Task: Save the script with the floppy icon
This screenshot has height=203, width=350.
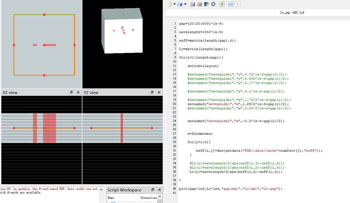Action: [x=193, y=4]
